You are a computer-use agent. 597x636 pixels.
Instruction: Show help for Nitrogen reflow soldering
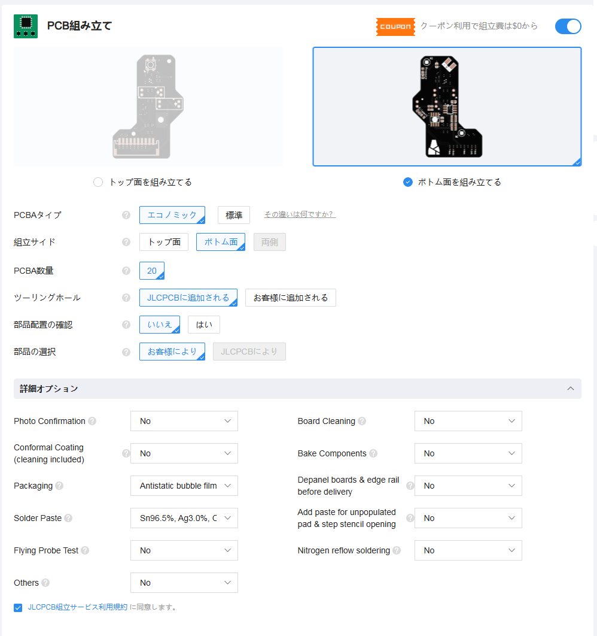(x=397, y=550)
